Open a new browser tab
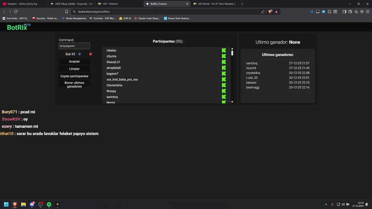Screen dimensions: 372x209 242,4
